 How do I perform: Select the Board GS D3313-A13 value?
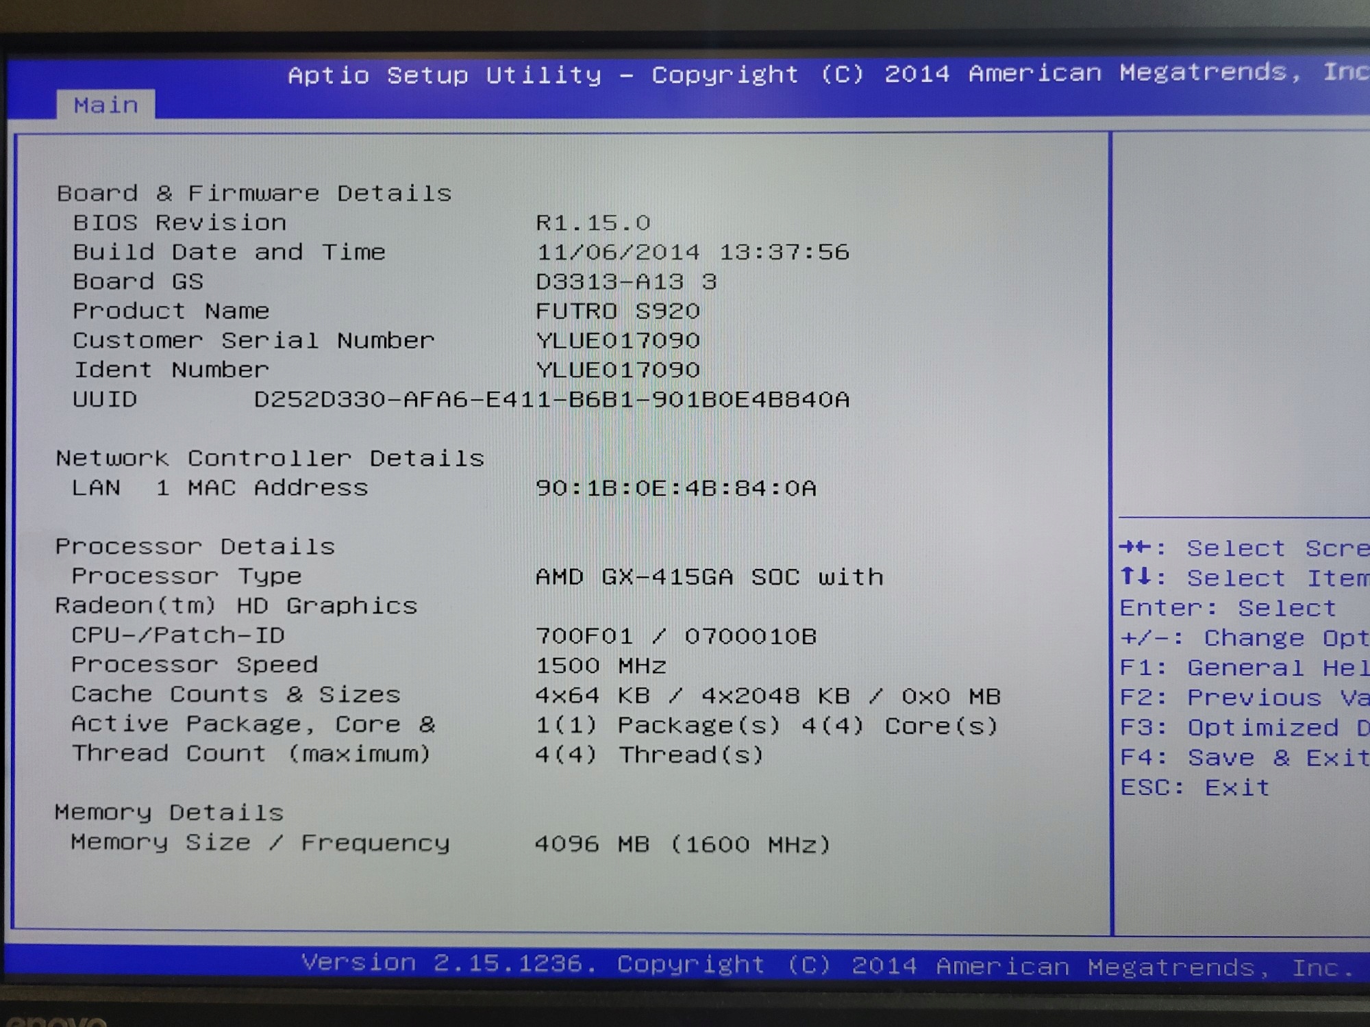[625, 281]
